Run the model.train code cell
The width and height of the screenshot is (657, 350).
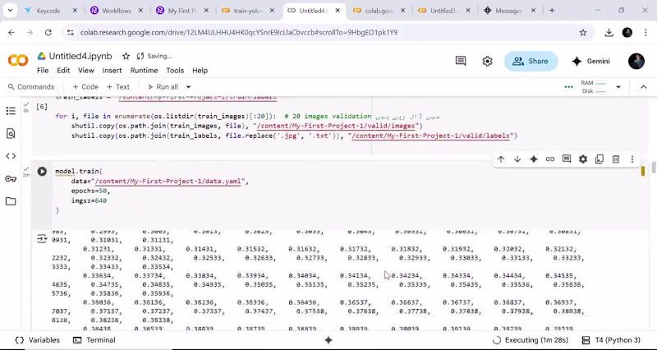42,171
